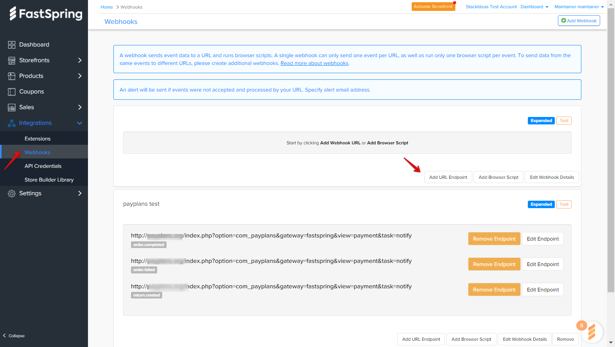Image resolution: width=615 pixels, height=347 pixels.
Task: Click the Products box icon
Action: 12,76
